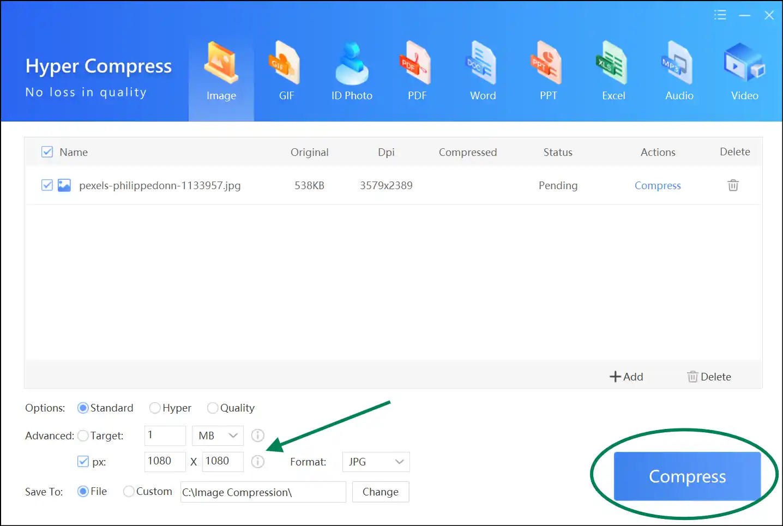Open the Video compression tab
The height and width of the screenshot is (526, 783).
pyautogui.click(x=744, y=72)
